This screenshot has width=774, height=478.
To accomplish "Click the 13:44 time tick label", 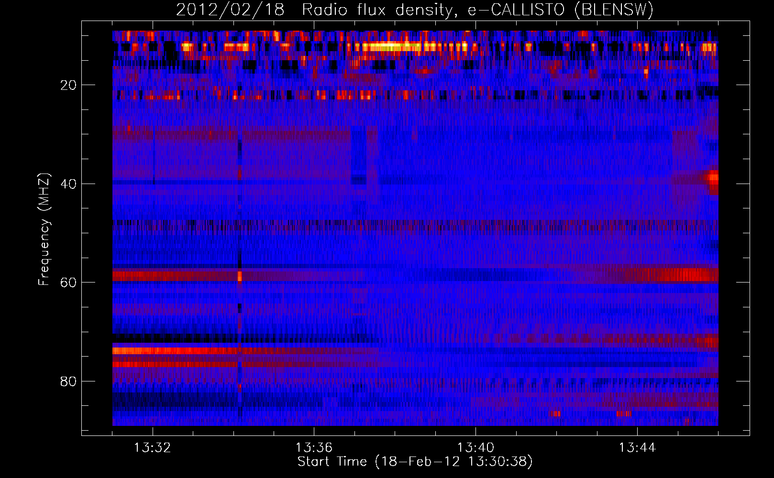I will [x=637, y=448].
